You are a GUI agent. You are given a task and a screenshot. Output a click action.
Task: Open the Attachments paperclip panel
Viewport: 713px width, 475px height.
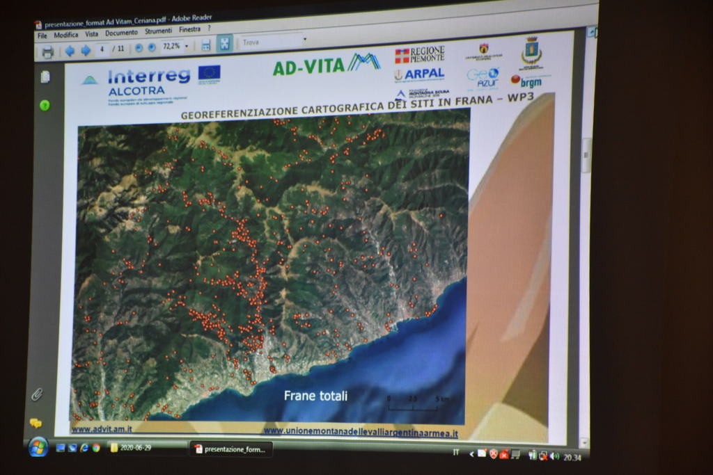coord(36,394)
